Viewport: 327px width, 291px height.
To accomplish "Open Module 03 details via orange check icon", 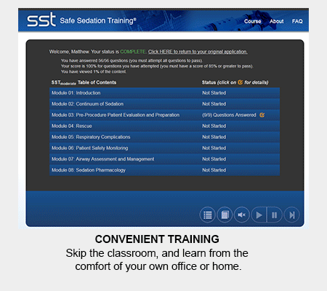I will click(x=262, y=115).
